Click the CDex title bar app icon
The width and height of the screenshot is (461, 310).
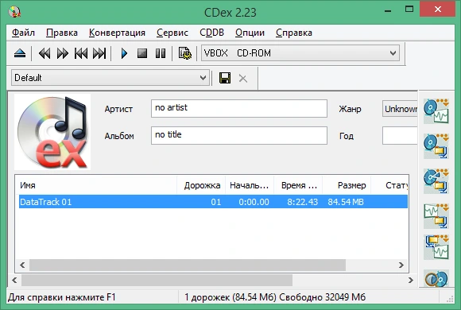click(x=14, y=12)
